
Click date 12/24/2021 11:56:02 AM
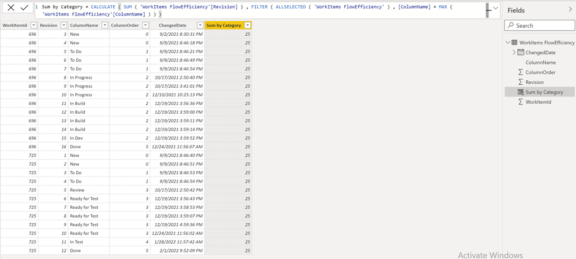(x=176, y=233)
